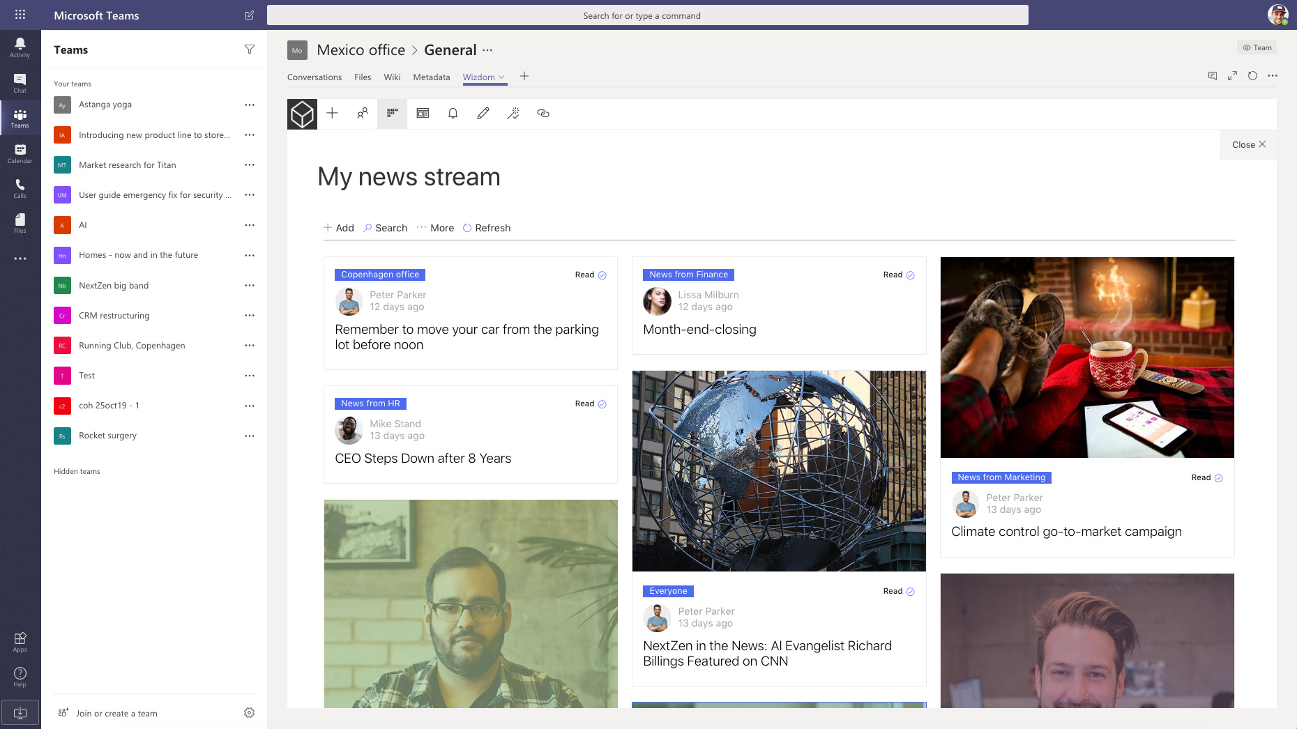This screenshot has width=1297, height=729.
Task: Open manage teams settings gear
Action: [x=250, y=713]
